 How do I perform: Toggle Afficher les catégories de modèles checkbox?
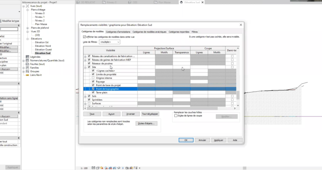point(84,37)
